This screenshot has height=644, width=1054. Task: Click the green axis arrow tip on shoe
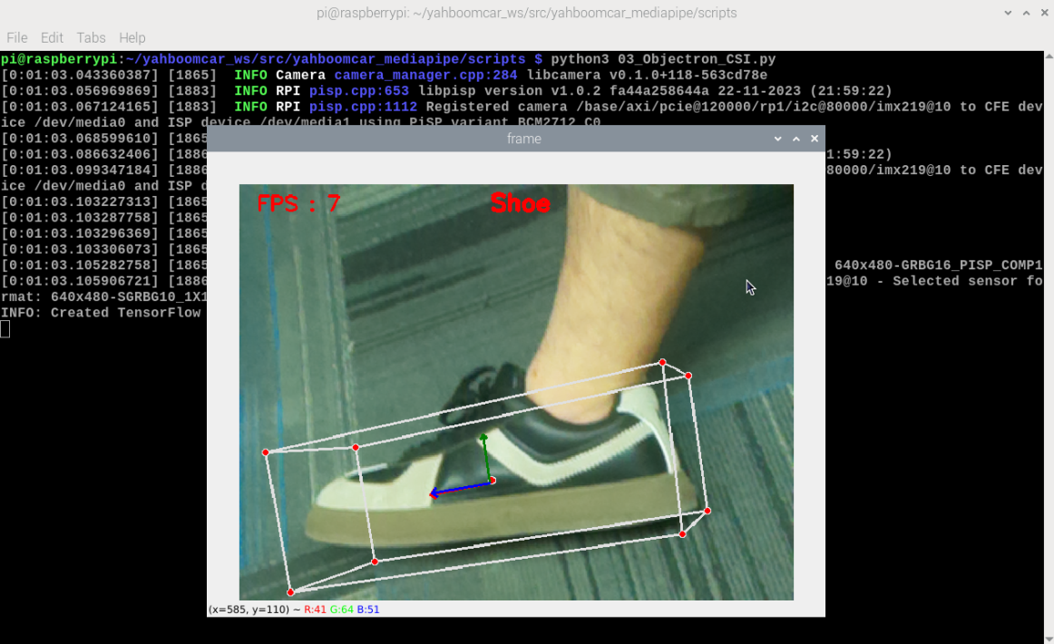click(483, 437)
